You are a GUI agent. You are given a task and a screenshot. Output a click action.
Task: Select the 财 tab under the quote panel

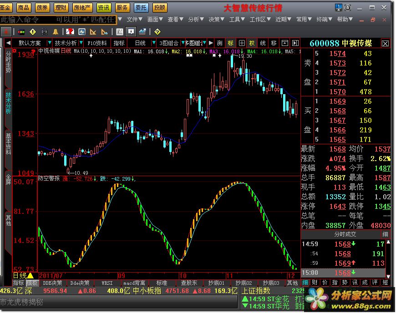click(315, 283)
